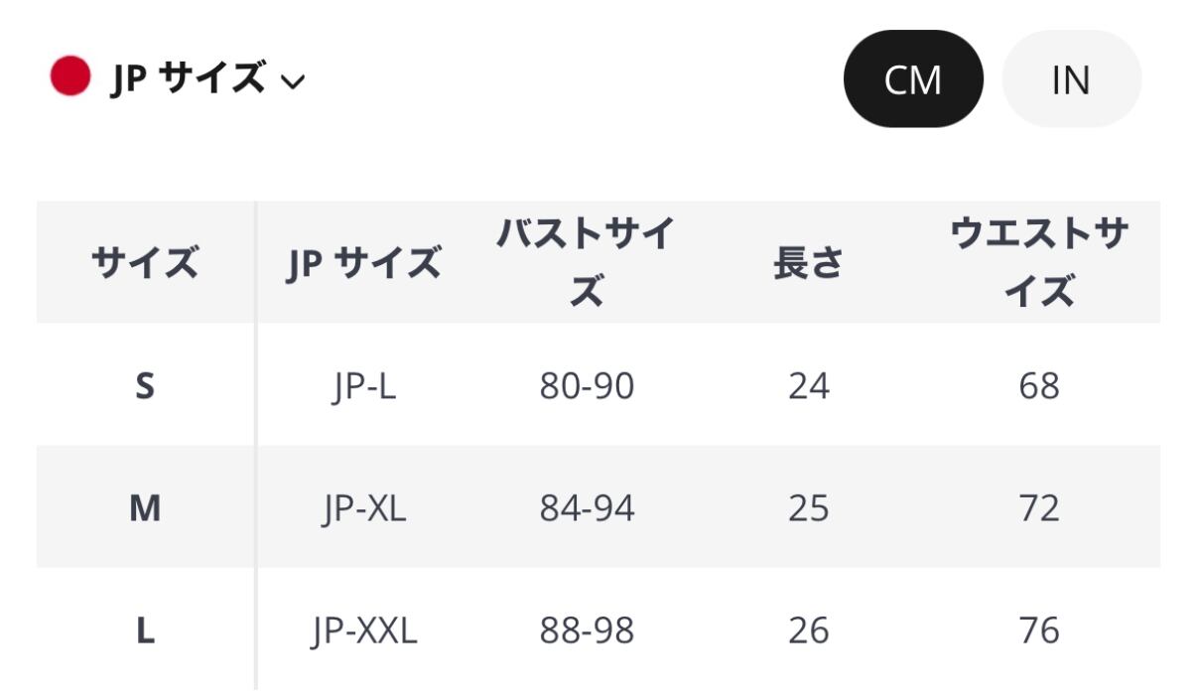The height and width of the screenshot is (698, 1197).
Task: Click the サイズ column header
Action: click(145, 263)
